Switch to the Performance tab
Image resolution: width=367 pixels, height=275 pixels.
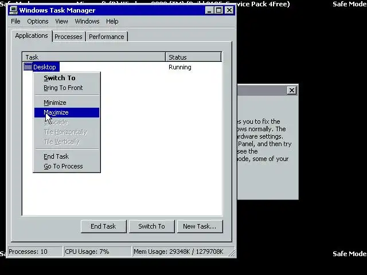[x=107, y=37]
